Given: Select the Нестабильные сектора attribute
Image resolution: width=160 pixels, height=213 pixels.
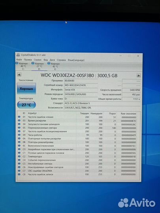Looking at the screenshot, I should tap(40, 164).
